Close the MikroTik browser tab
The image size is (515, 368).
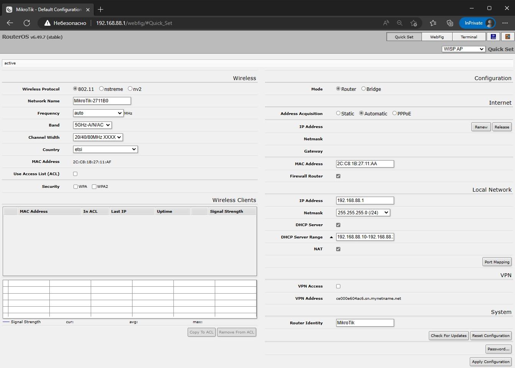click(88, 9)
